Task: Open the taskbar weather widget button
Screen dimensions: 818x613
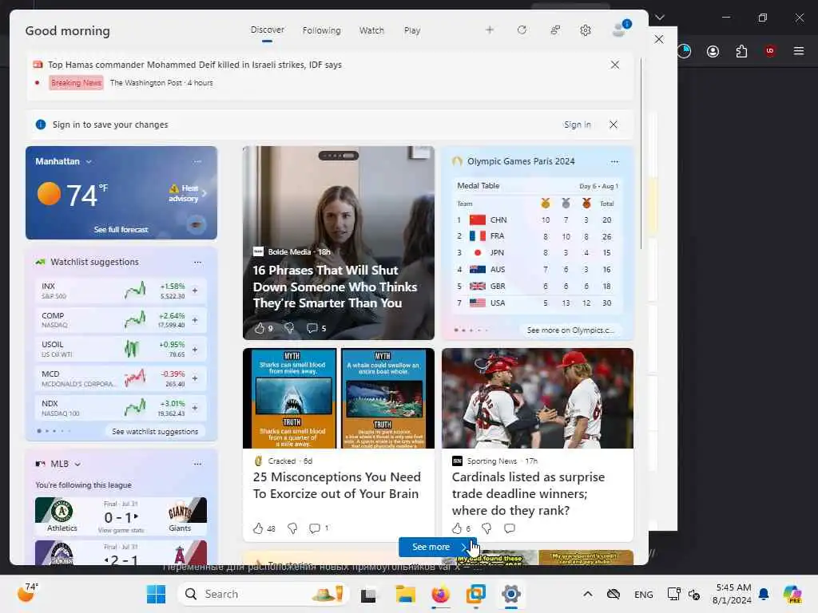Action: [27, 593]
